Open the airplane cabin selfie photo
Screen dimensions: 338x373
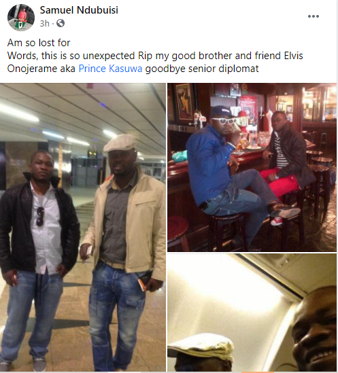252,313
